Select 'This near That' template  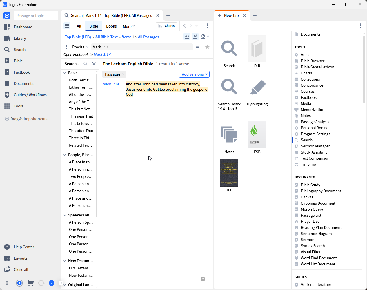[x=81, y=116]
